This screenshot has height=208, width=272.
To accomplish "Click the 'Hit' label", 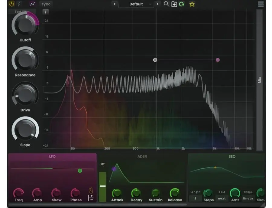I will (102, 164).
